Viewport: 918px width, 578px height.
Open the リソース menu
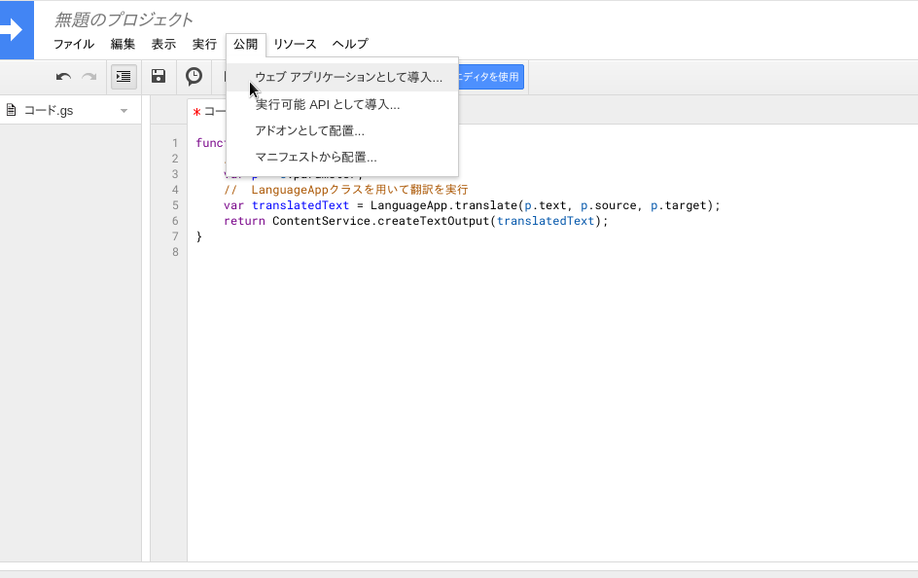(x=294, y=44)
